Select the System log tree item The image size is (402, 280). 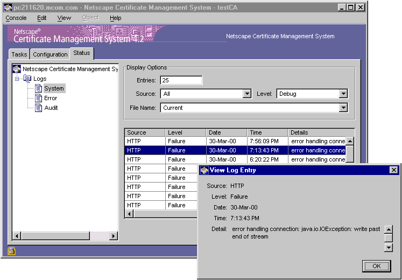pyautogui.click(x=54, y=88)
